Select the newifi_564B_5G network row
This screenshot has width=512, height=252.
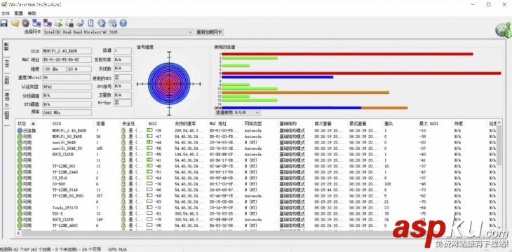coord(257,148)
